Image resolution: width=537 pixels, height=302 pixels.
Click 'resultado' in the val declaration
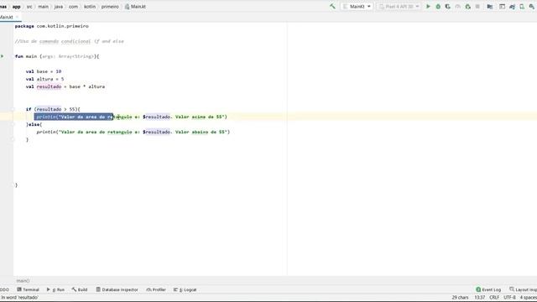click(x=49, y=86)
